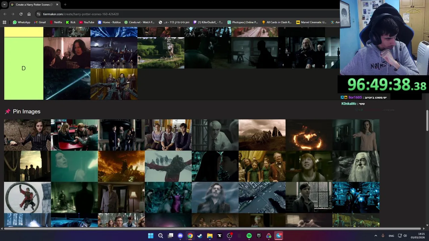Open the new tab plus button

pos(65,5)
